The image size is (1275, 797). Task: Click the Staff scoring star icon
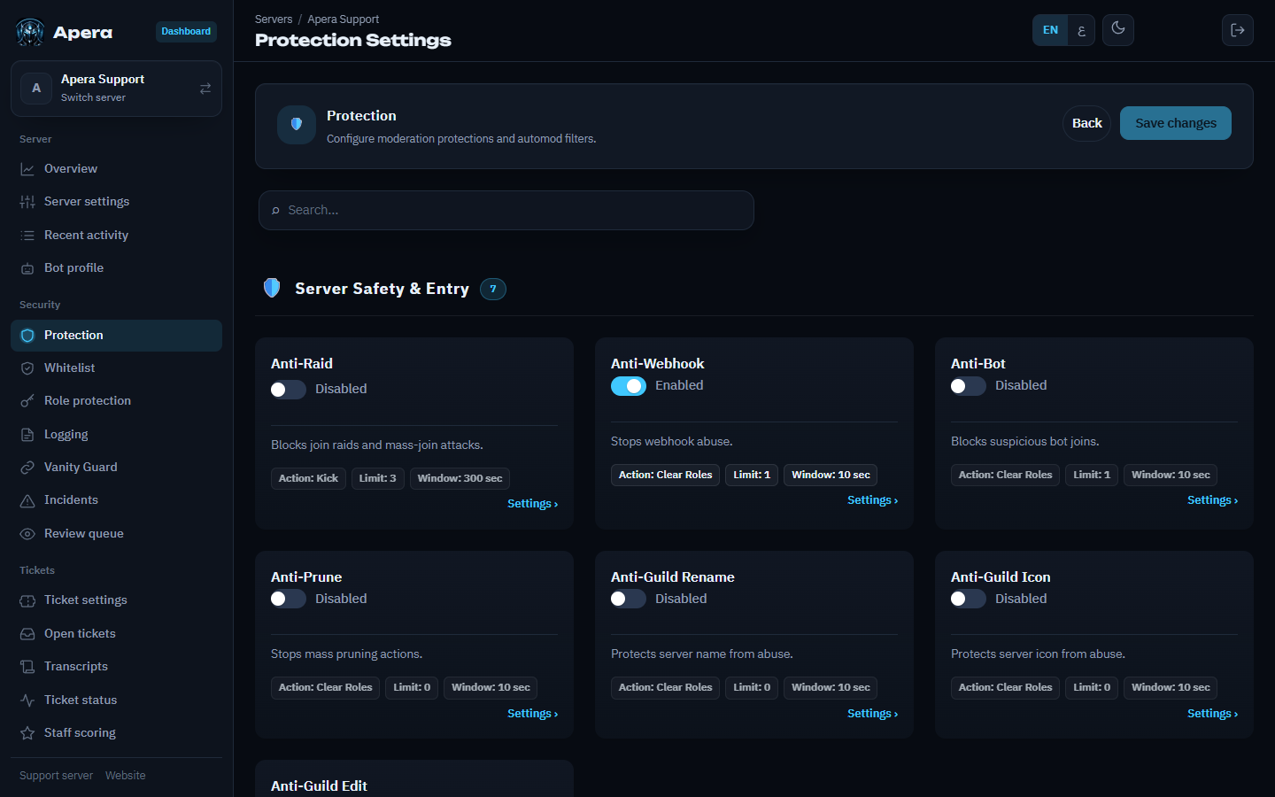point(27,733)
